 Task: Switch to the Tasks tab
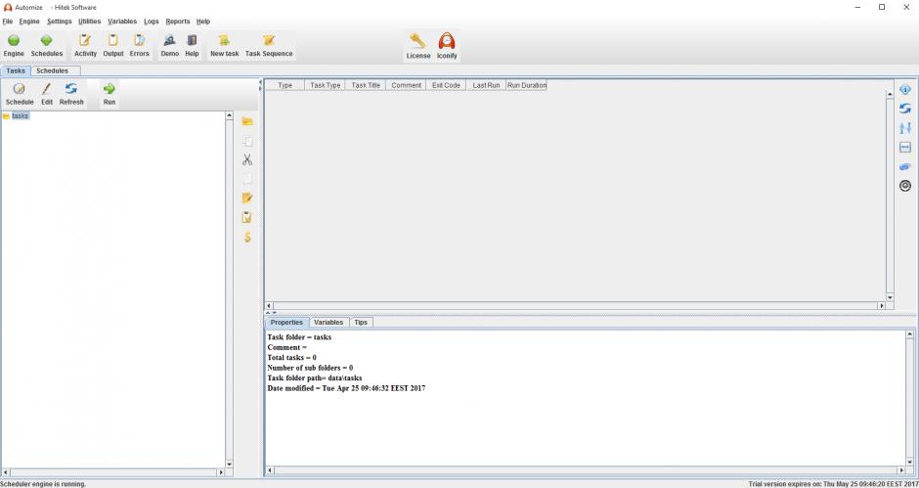click(x=16, y=70)
